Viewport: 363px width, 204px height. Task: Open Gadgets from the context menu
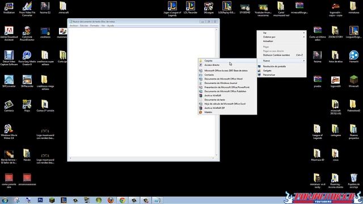pyautogui.click(x=281, y=70)
